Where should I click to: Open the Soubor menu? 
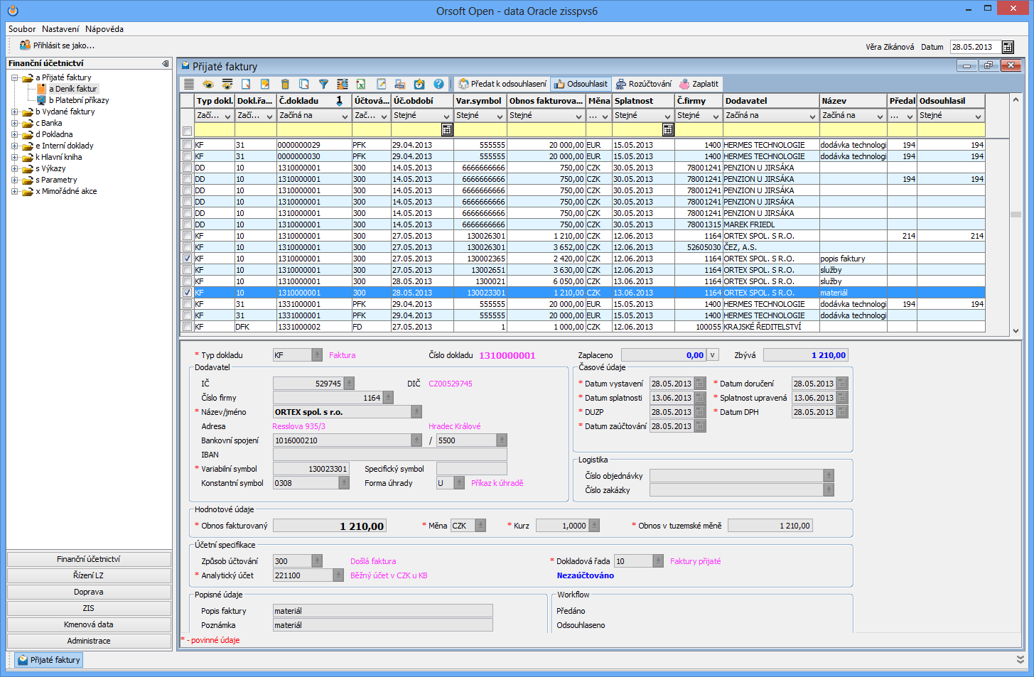pos(22,29)
